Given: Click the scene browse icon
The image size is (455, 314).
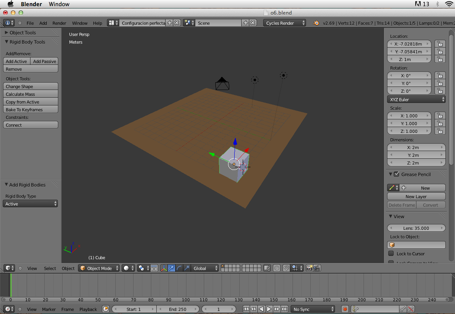Looking at the screenshot, I should [x=189, y=23].
